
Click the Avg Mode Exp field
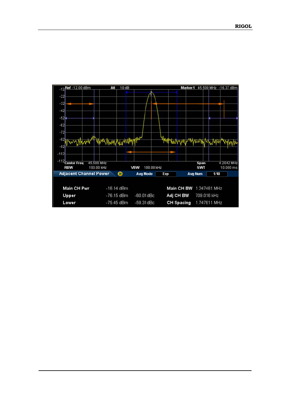tap(166, 174)
